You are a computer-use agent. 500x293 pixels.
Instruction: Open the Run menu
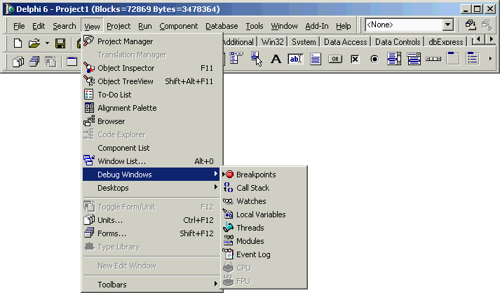145,26
